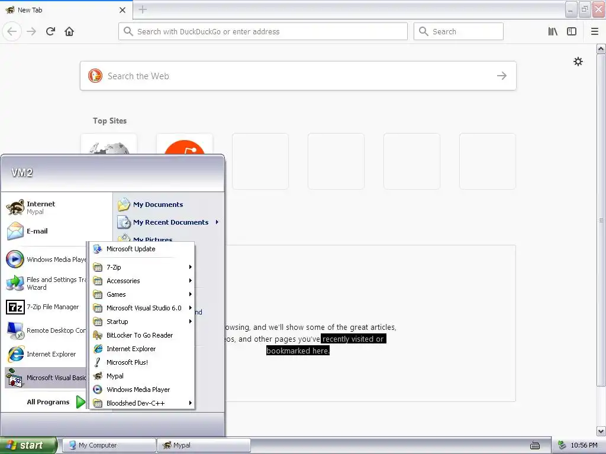Focus the toolbar Search box
The width and height of the screenshot is (606, 454).
coord(459,31)
